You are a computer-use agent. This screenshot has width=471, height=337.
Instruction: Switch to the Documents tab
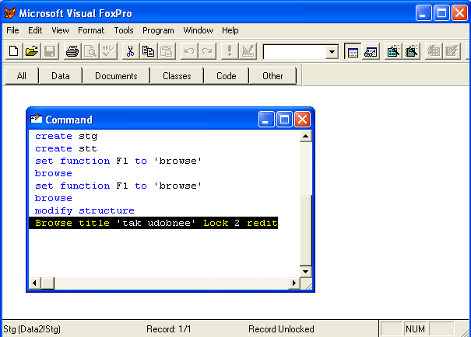point(116,76)
